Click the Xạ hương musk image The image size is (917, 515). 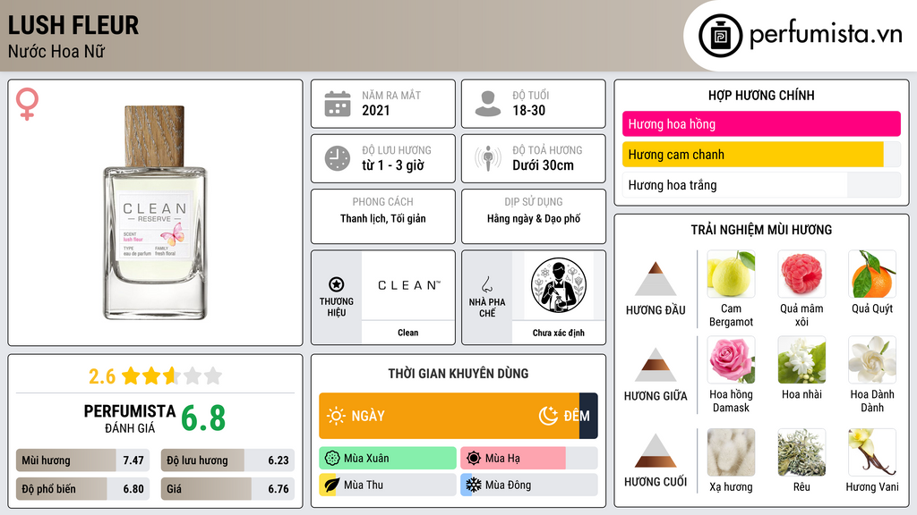[731, 452]
